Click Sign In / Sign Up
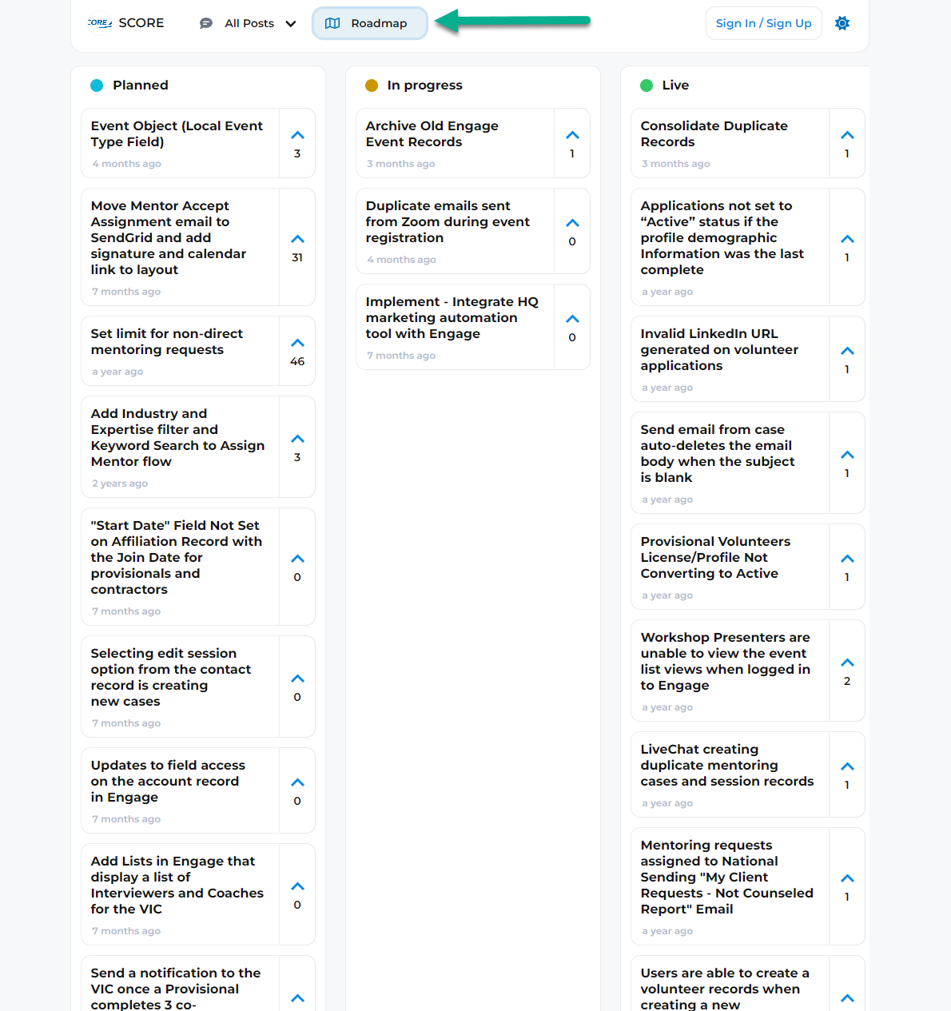Image resolution: width=951 pixels, height=1011 pixels. point(763,23)
